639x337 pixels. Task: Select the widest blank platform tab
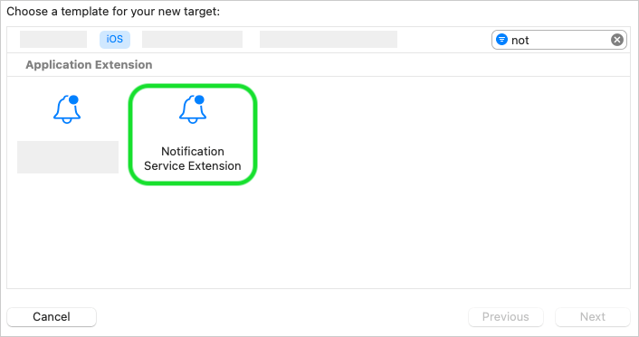pos(329,40)
